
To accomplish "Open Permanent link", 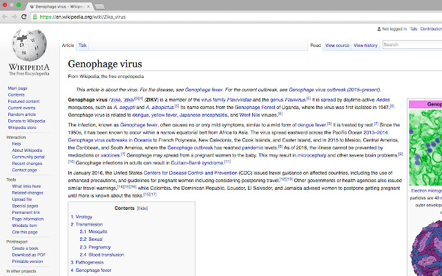I will [x=26, y=213].
